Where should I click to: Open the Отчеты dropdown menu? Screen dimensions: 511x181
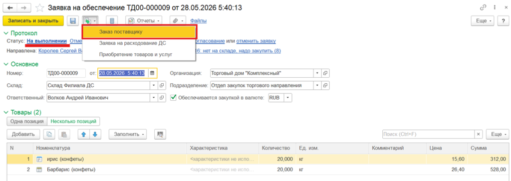coord(144,21)
